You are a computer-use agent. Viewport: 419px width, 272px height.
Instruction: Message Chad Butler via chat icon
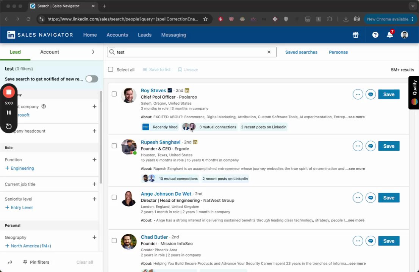[371, 241]
